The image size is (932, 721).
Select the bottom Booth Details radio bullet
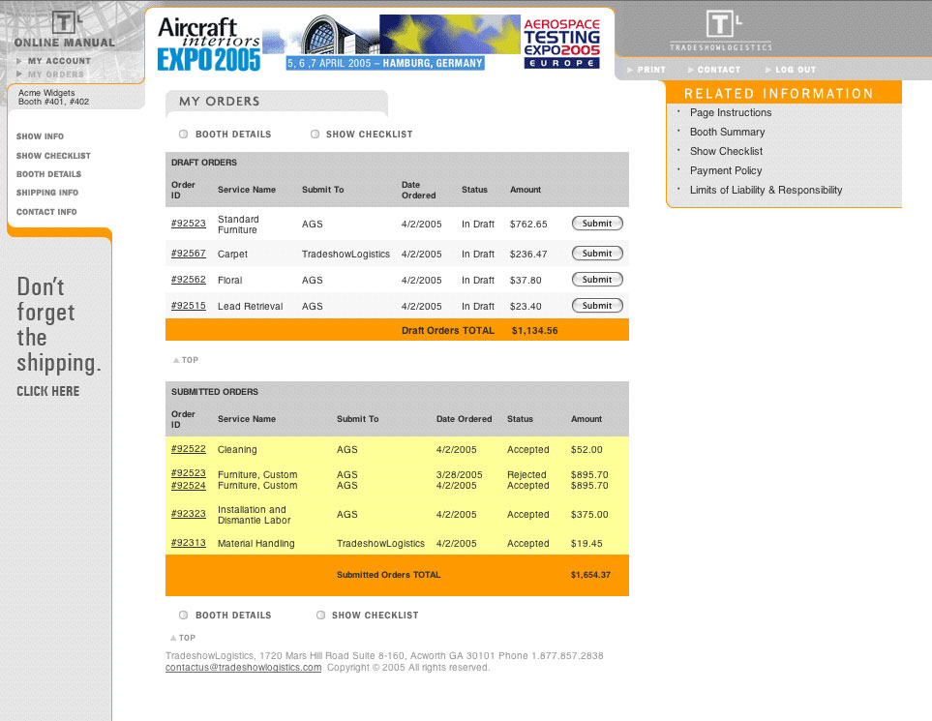pos(184,616)
